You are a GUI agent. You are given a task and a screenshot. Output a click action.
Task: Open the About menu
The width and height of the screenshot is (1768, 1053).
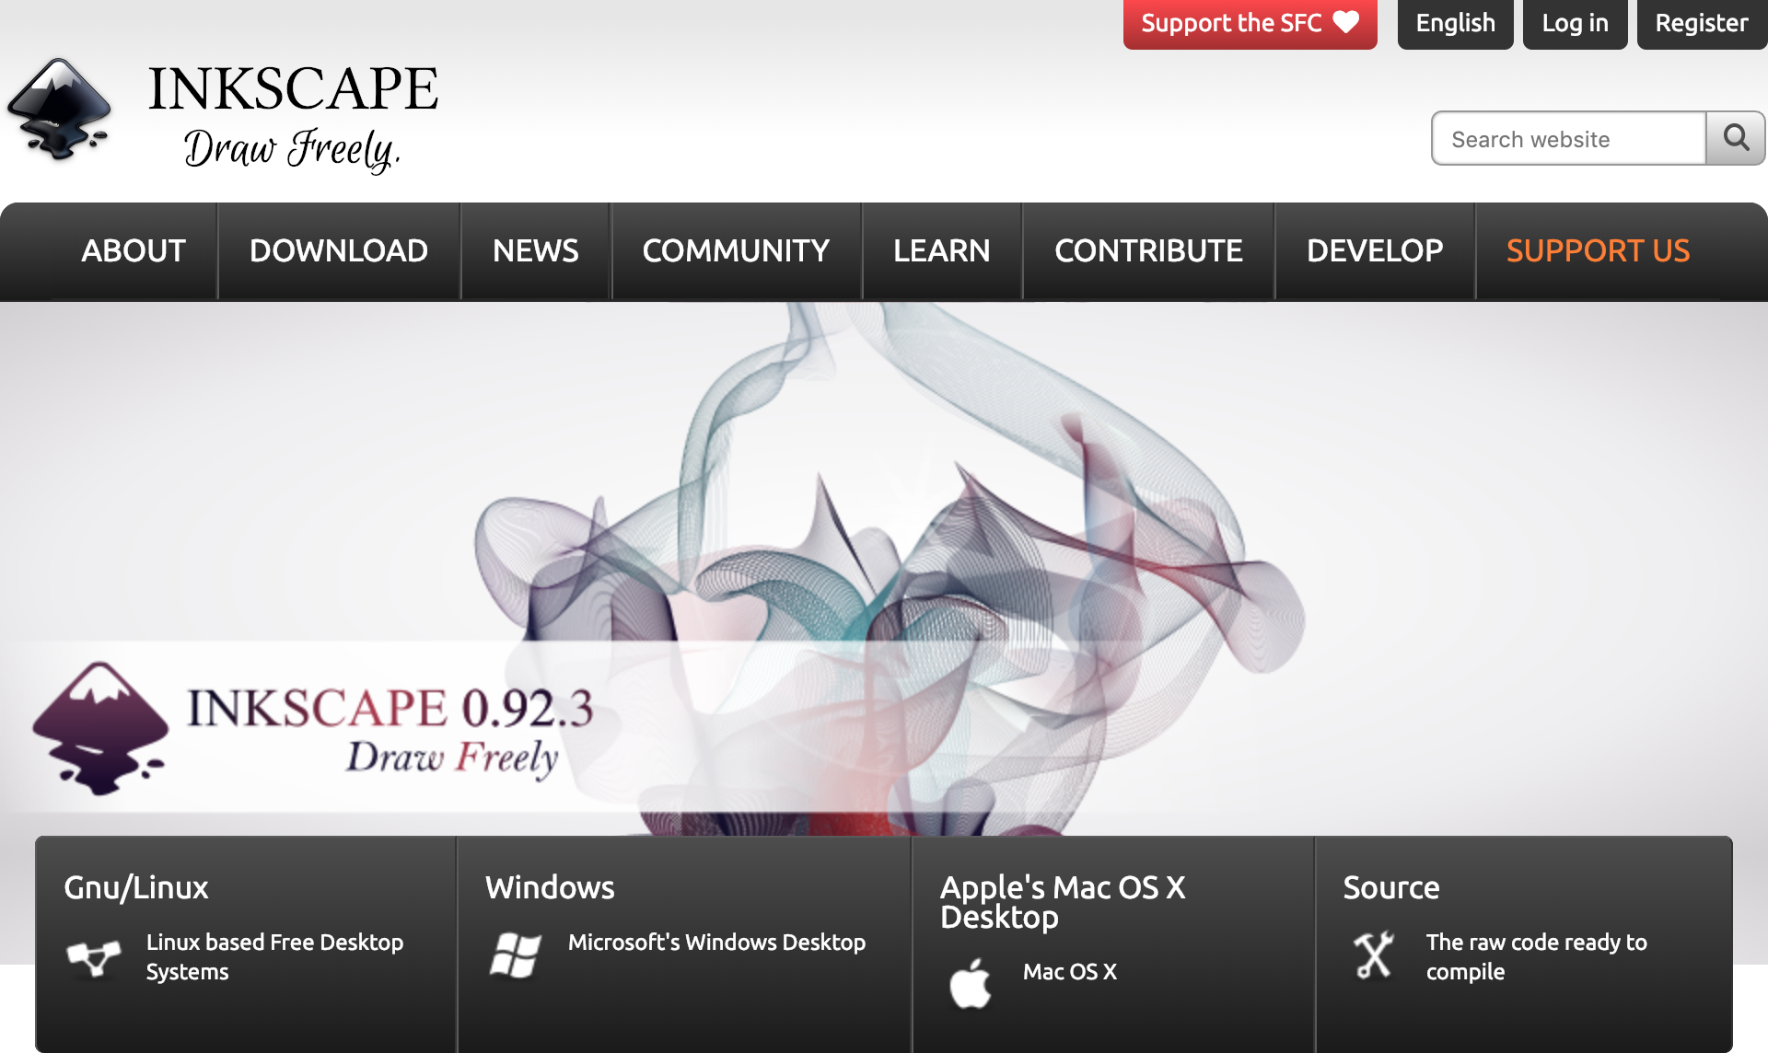click(x=134, y=250)
